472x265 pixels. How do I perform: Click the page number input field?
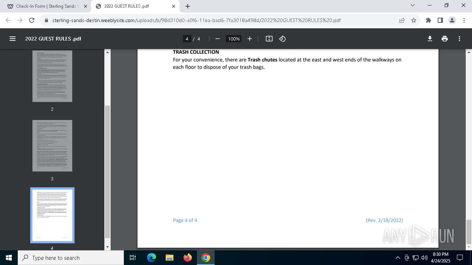coord(187,39)
